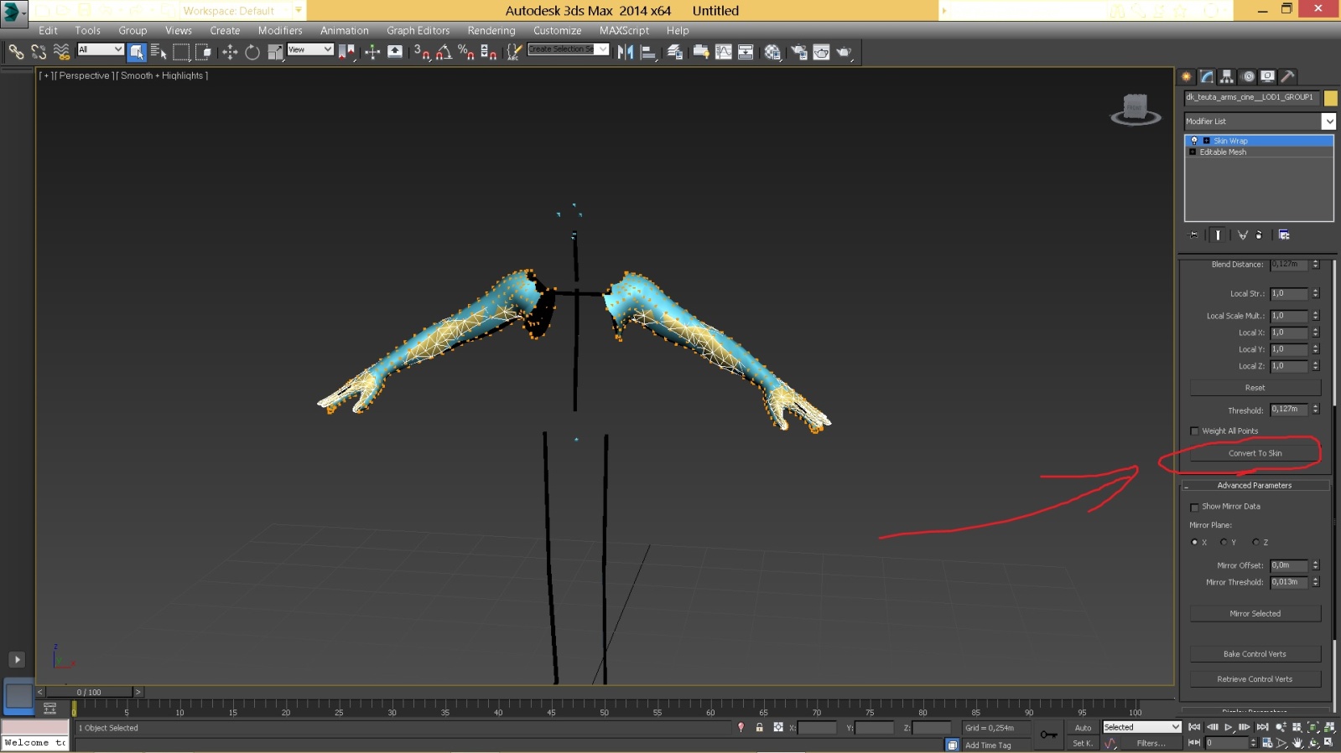This screenshot has width=1341, height=753.
Task: Click the Pin Stack icon
Action: pos(1193,235)
